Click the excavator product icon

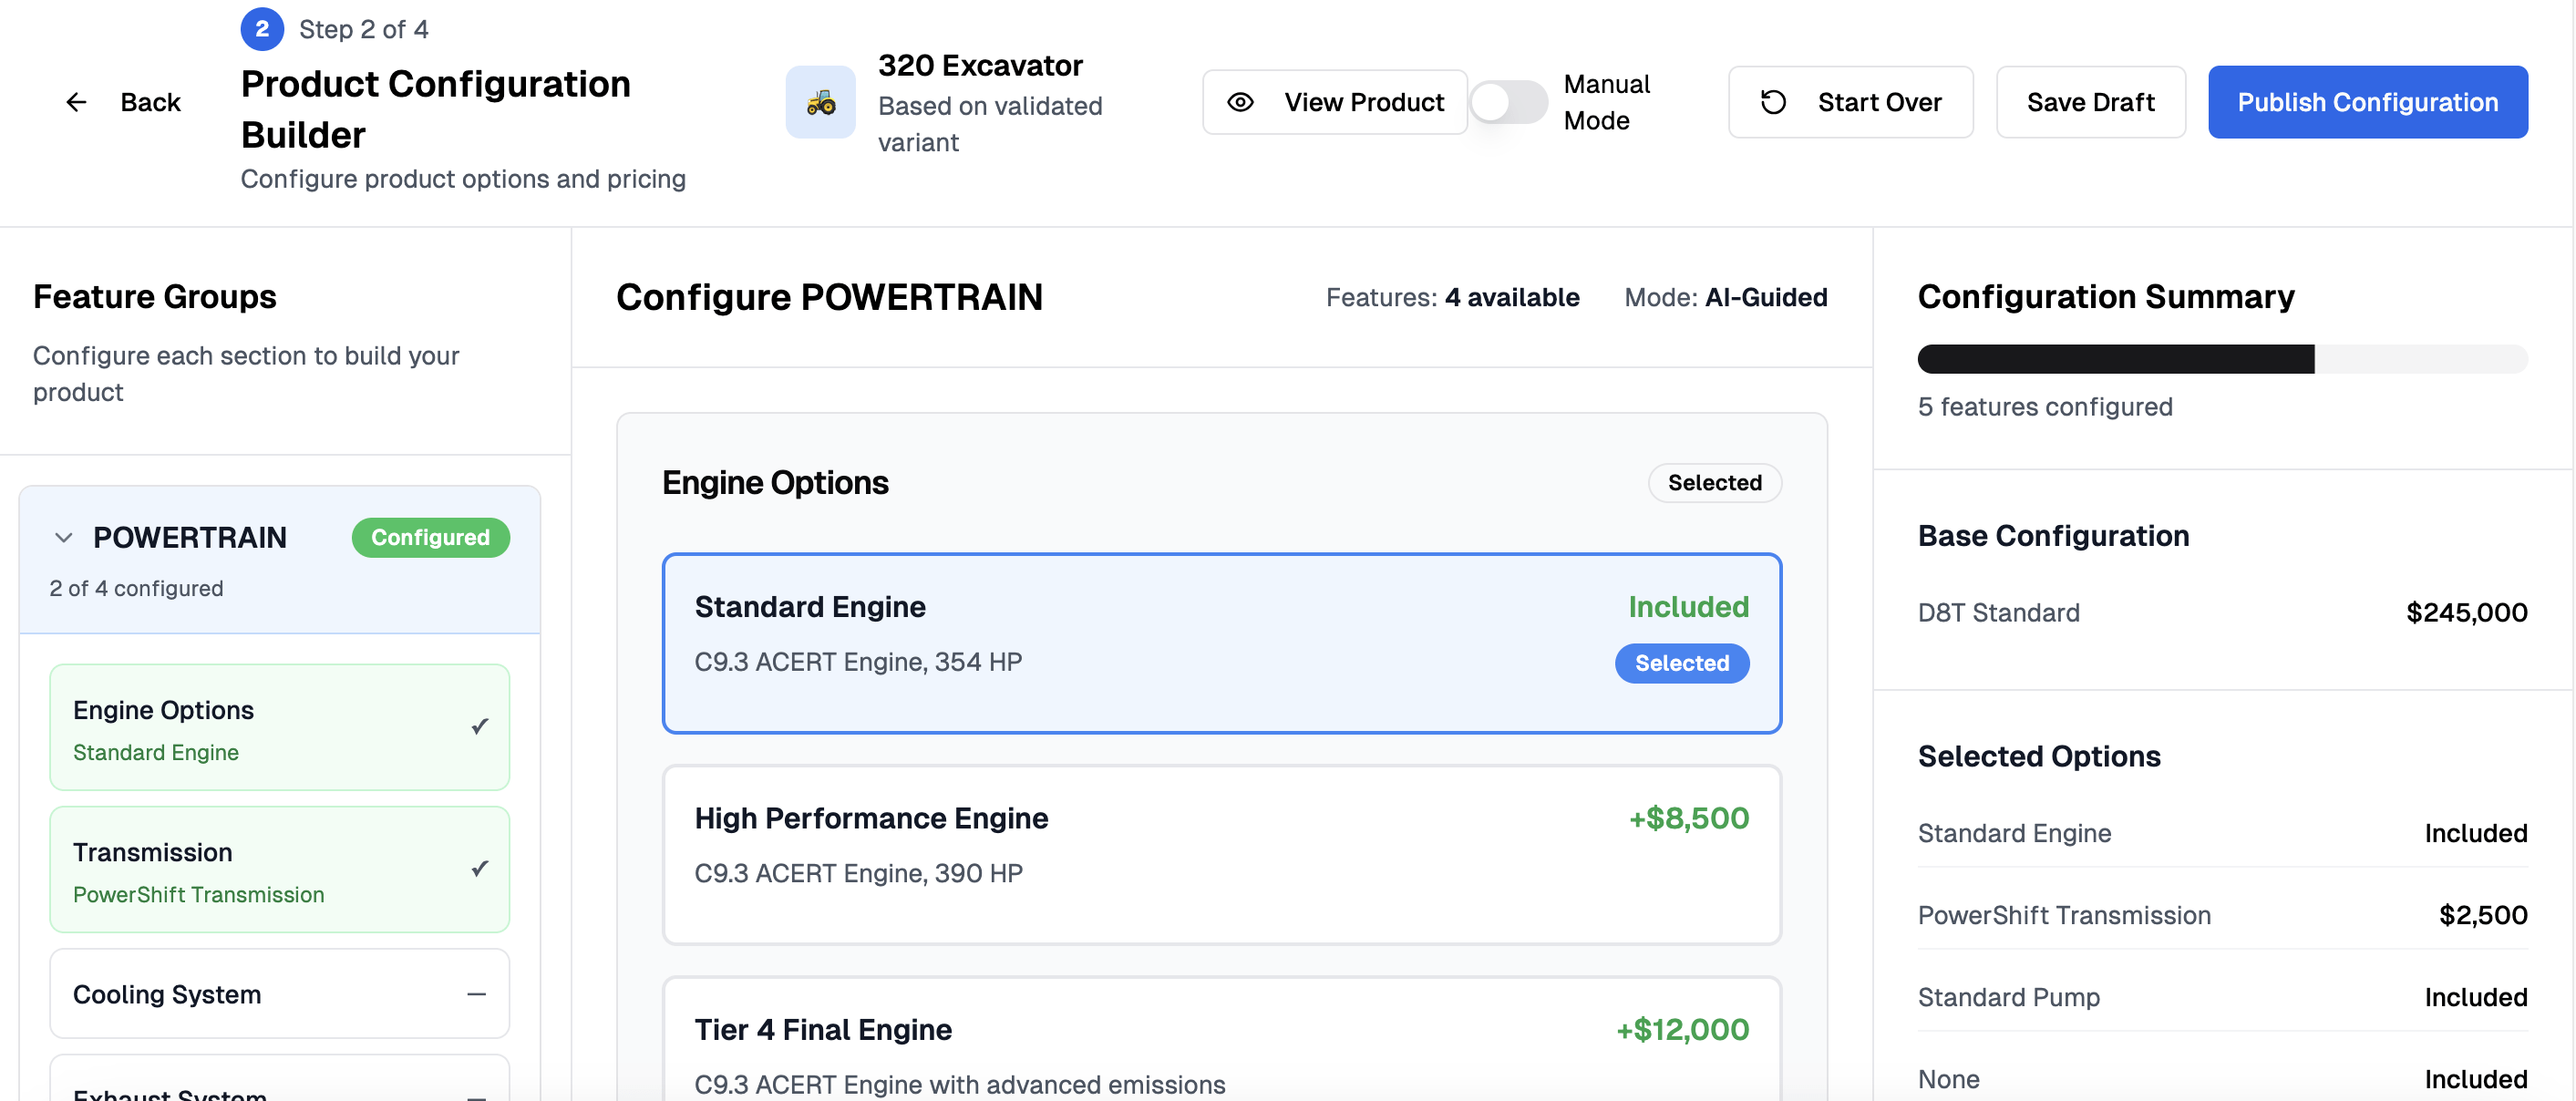(820, 102)
